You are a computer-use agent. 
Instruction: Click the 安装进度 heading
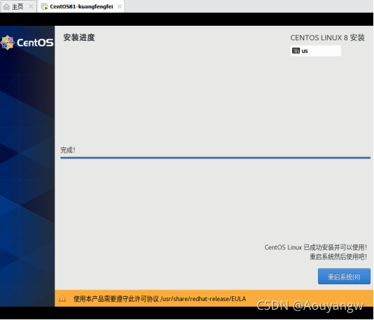click(x=79, y=37)
